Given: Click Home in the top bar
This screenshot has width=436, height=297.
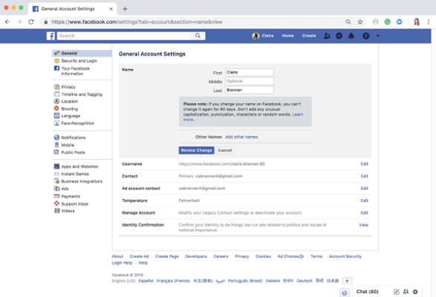Looking at the screenshot, I should 287,36.
